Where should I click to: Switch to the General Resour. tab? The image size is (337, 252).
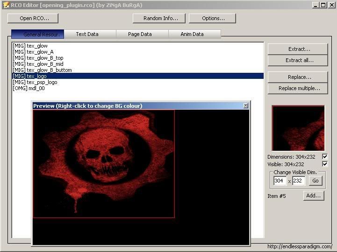click(x=37, y=34)
